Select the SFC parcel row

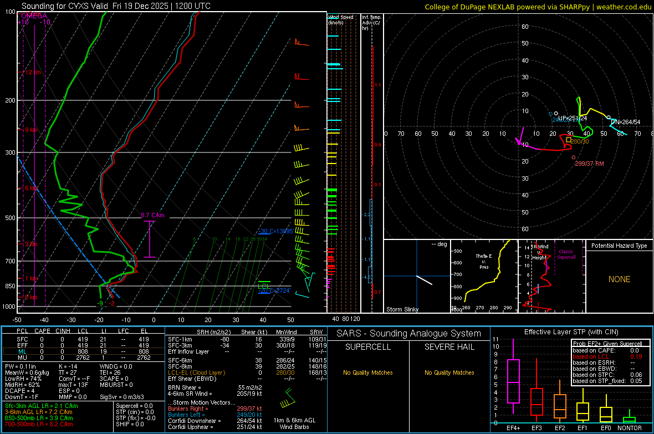coord(84,339)
